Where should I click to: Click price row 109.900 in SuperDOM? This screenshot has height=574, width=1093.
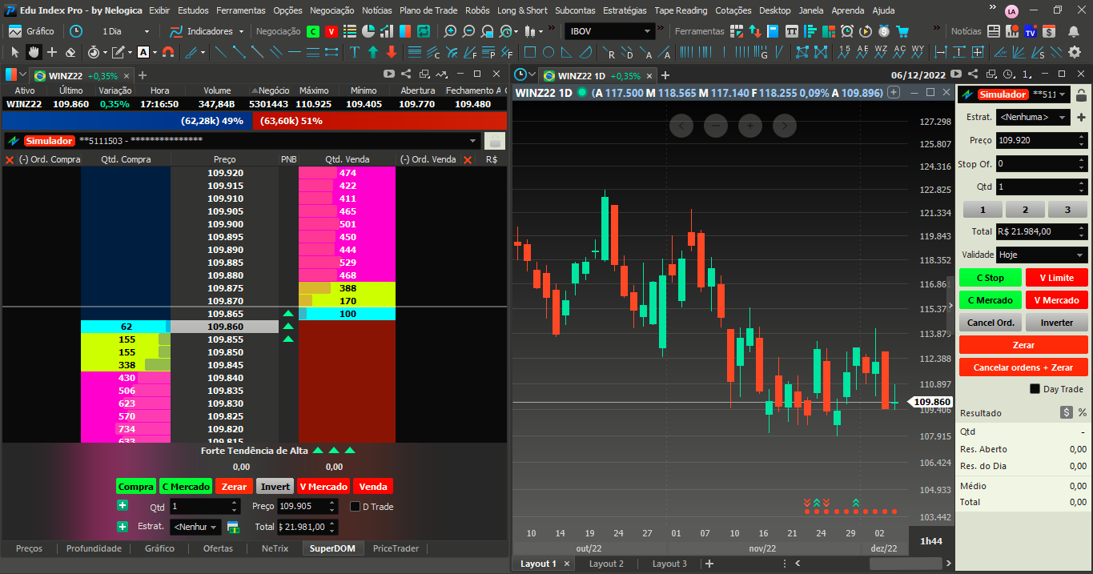225,224
